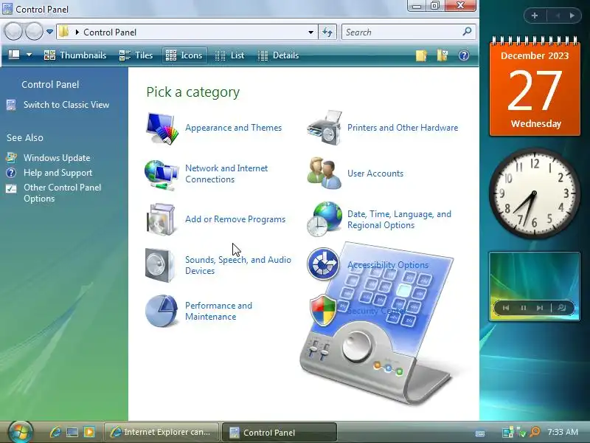Click the sidebar next gadgets arrow
This screenshot has width=590, height=443.
(x=572, y=16)
